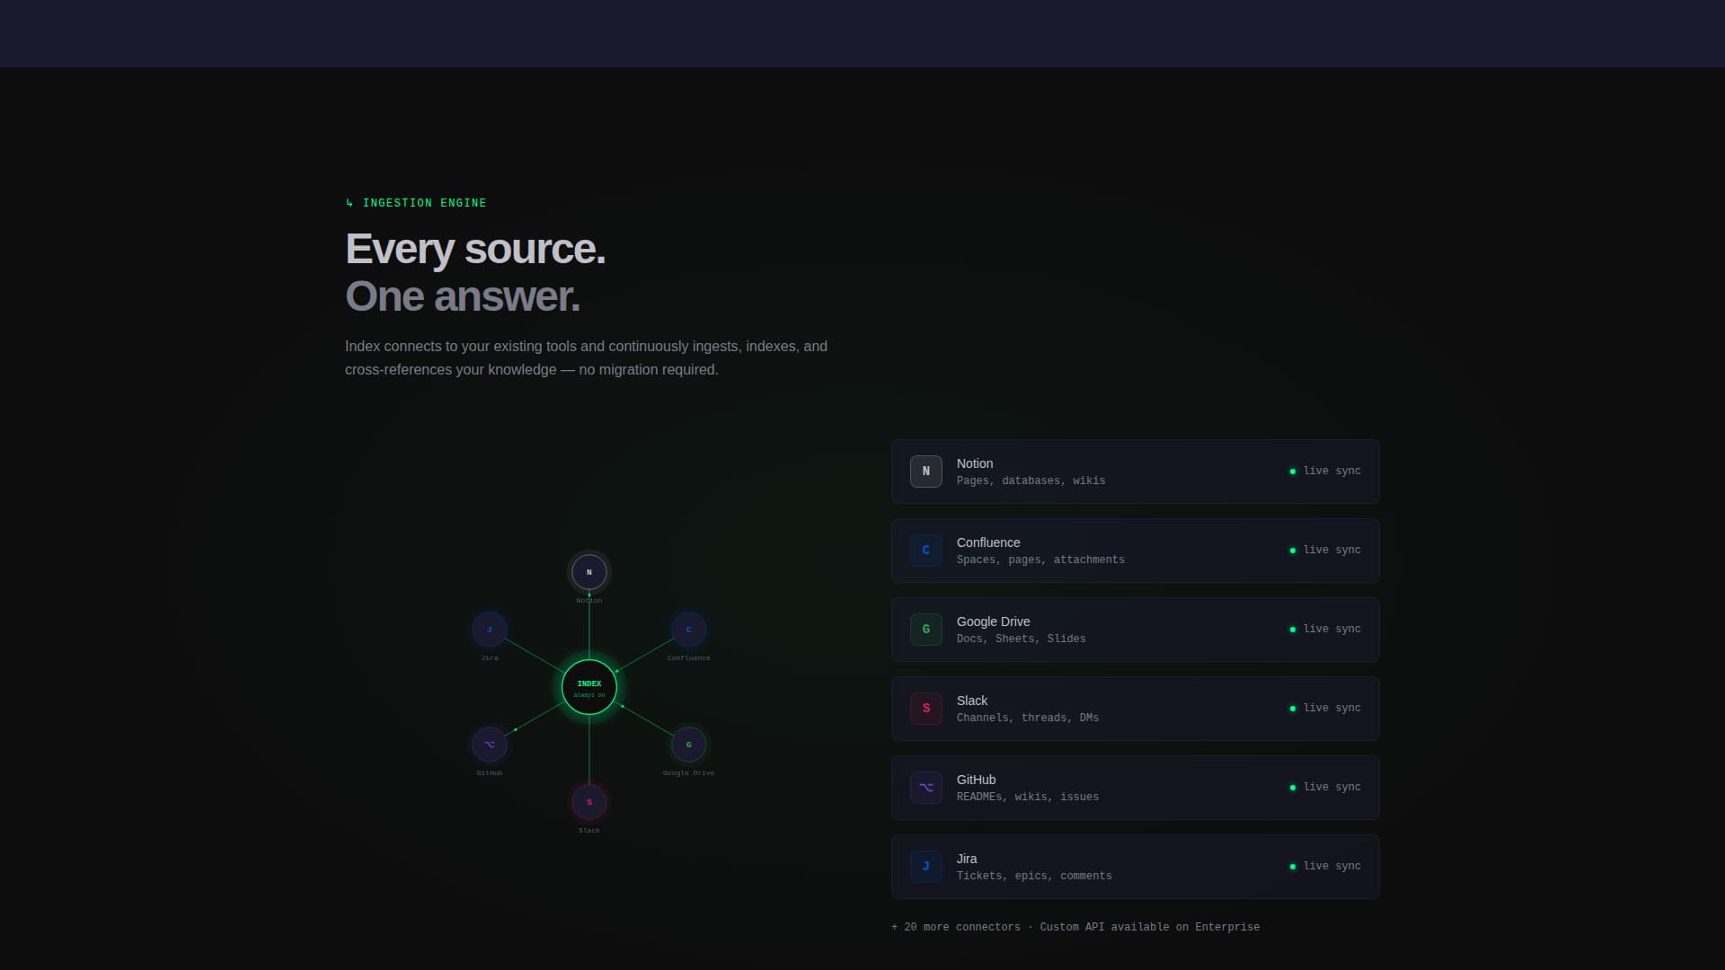Click the Notion N icon in connector list
1725x970 pixels.
tap(925, 472)
